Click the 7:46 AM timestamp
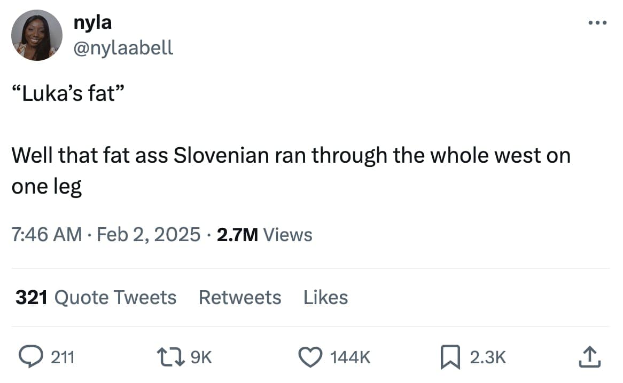 point(47,234)
